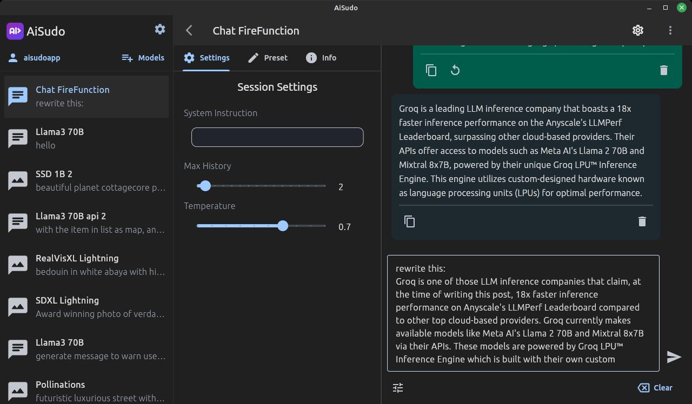Click image icon of SSD 1B 2

(18, 180)
